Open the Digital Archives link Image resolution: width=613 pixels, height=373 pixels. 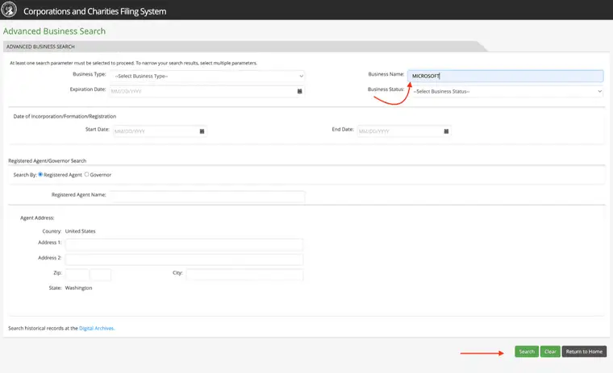tap(96, 329)
